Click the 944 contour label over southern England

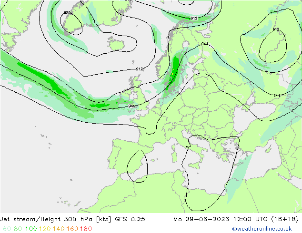[131, 106]
